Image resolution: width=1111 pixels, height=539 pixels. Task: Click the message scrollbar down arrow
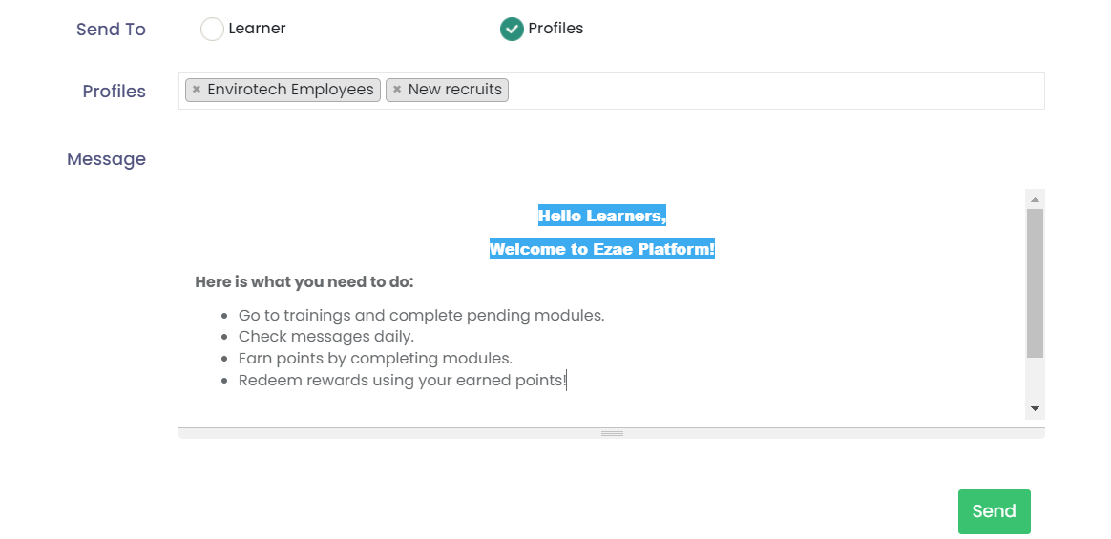pyautogui.click(x=1035, y=409)
